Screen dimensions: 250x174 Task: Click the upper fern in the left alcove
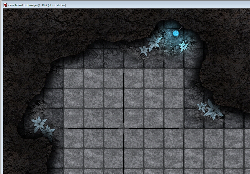(x=39, y=124)
